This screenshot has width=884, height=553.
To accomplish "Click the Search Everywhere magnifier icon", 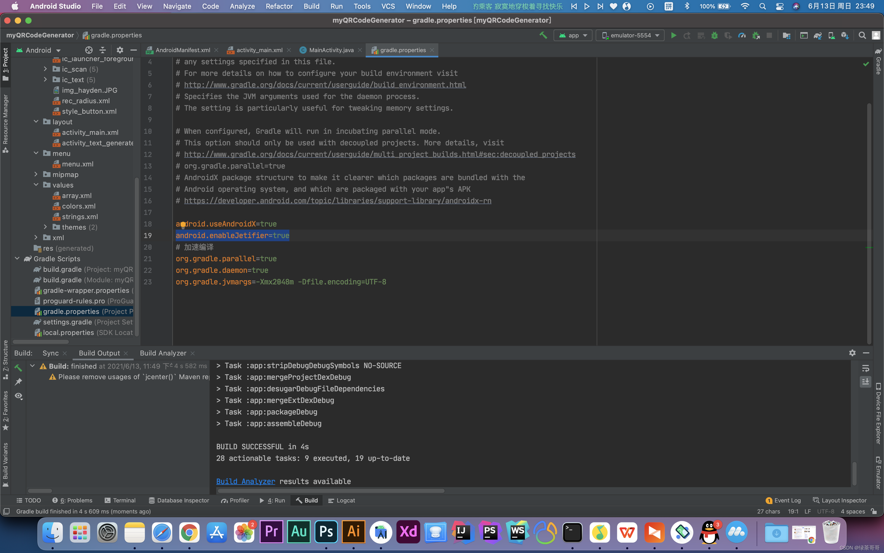I will [x=862, y=36].
